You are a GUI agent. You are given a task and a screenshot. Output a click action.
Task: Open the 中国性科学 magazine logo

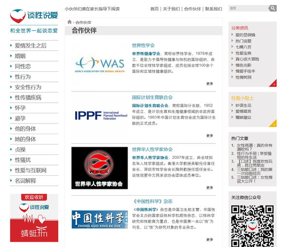(99, 219)
